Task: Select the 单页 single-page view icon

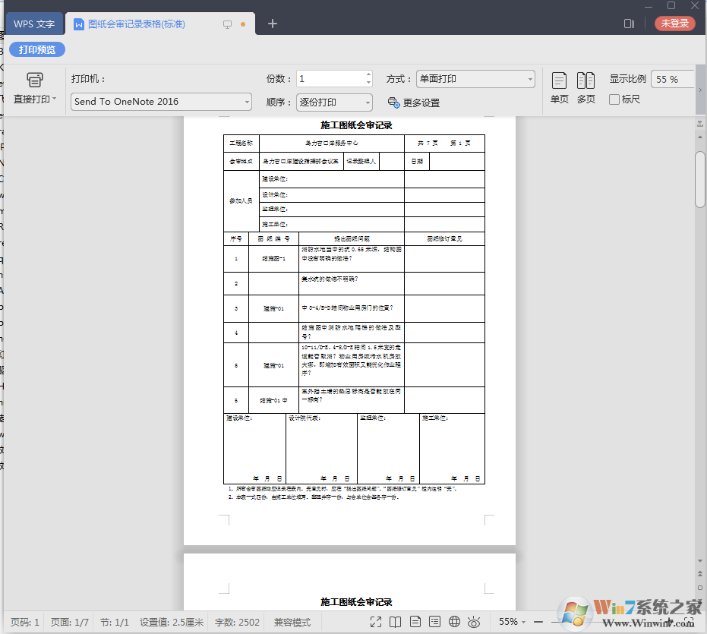Action: (x=559, y=79)
